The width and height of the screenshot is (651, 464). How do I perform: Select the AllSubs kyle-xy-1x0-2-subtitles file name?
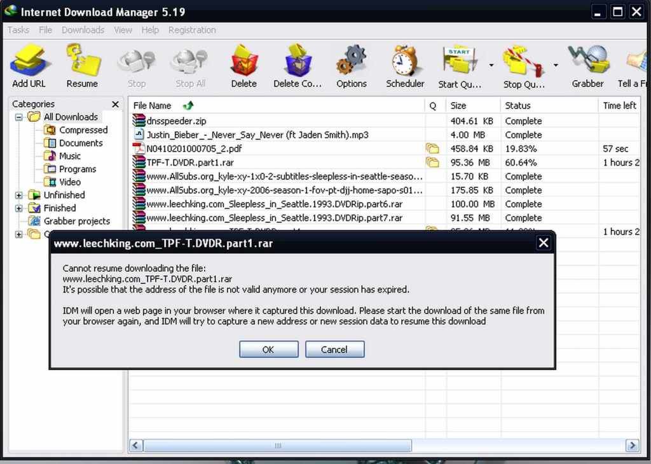pyautogui.click(x=285, y=176)
